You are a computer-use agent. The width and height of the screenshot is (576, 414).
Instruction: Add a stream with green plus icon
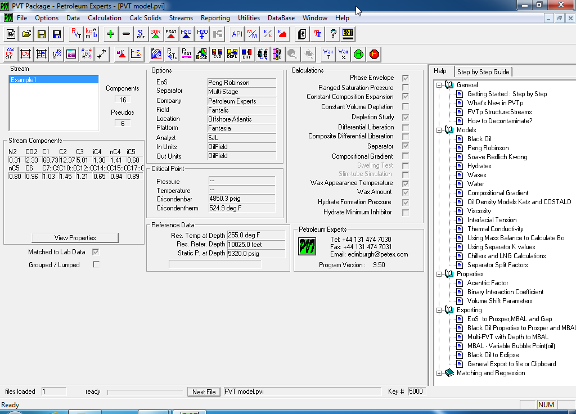pyautogui.click(x=110, y=34)
